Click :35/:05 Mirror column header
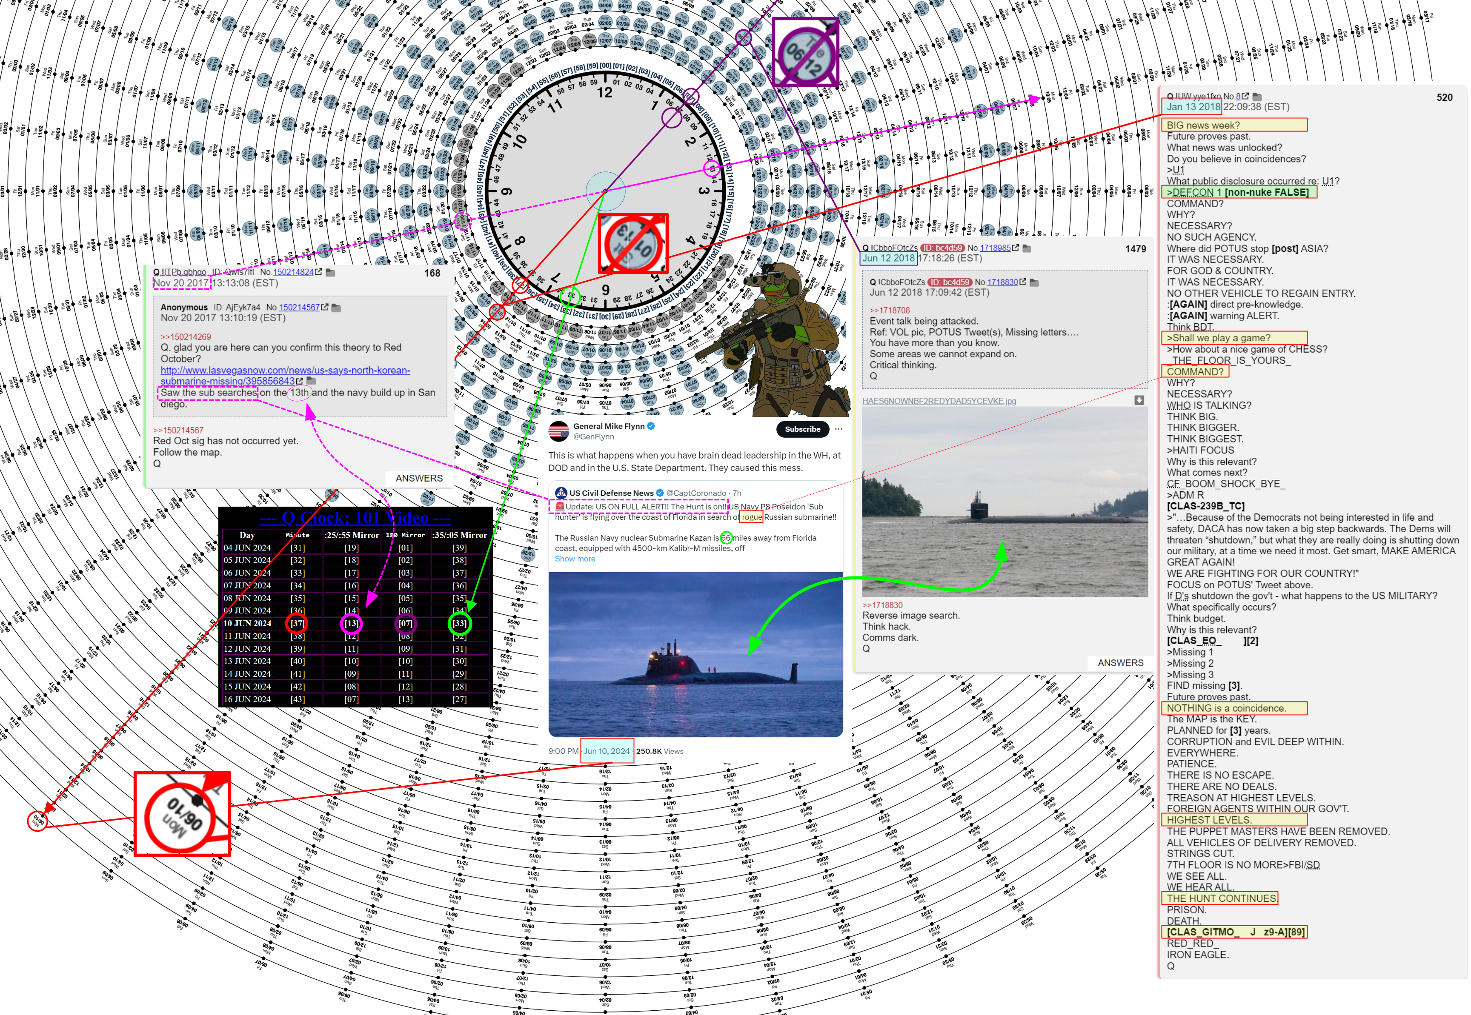Image resolution: width=1471 pixels, height=1015 pixels. pos(459,535)
